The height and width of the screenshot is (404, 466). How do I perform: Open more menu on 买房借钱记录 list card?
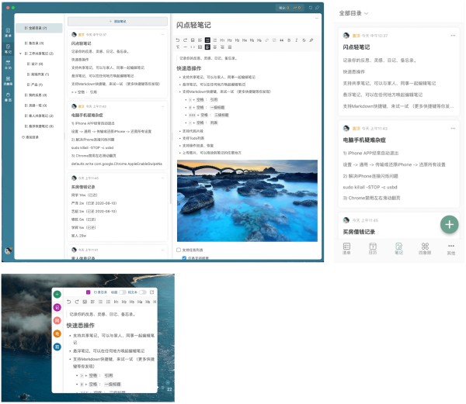[162, 178]
